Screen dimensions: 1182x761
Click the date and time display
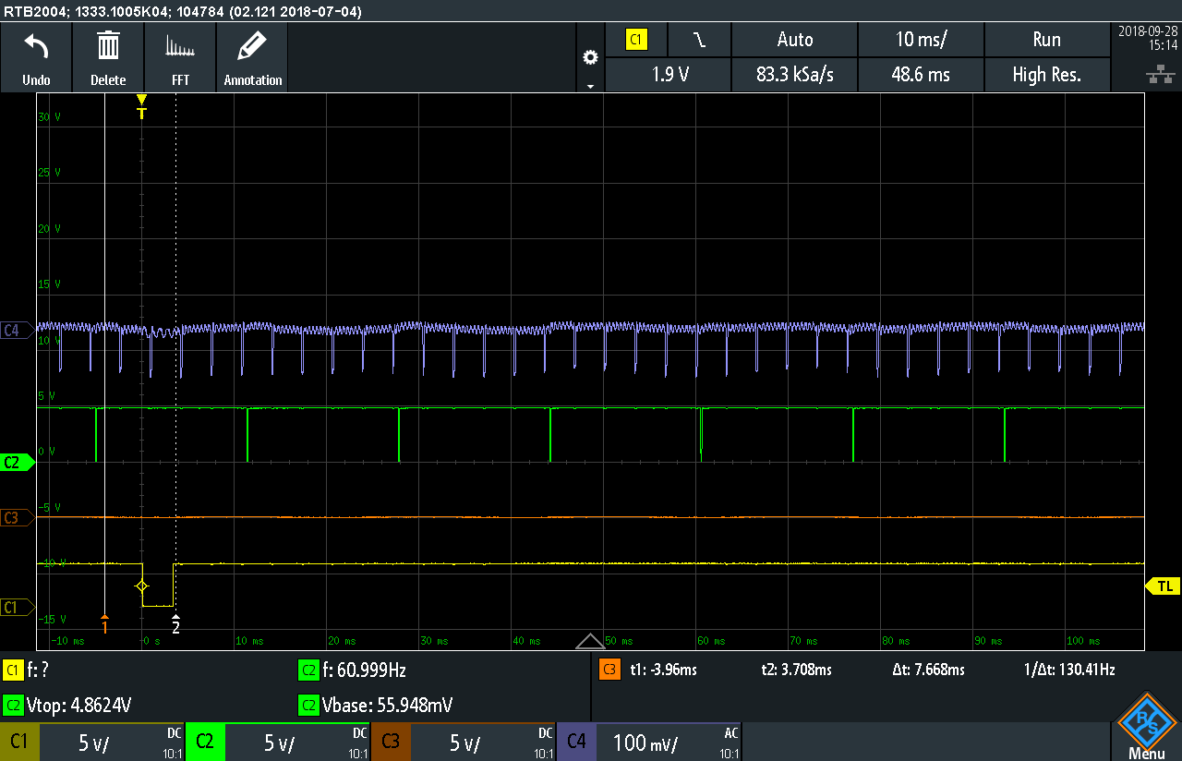[x=1147, y=37]
